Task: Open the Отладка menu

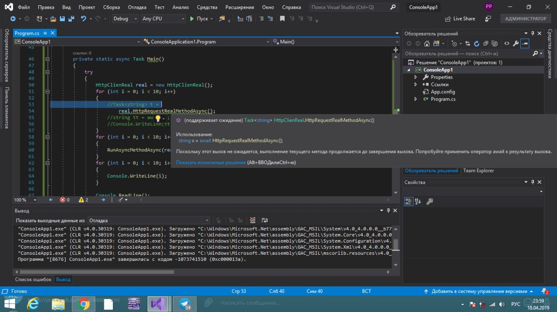Action: click(x=137, y=7)
